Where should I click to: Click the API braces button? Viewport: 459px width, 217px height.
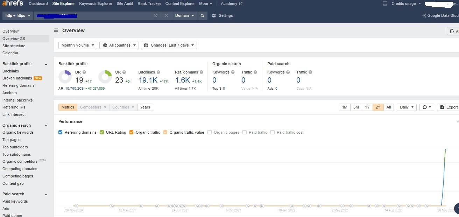453,31
